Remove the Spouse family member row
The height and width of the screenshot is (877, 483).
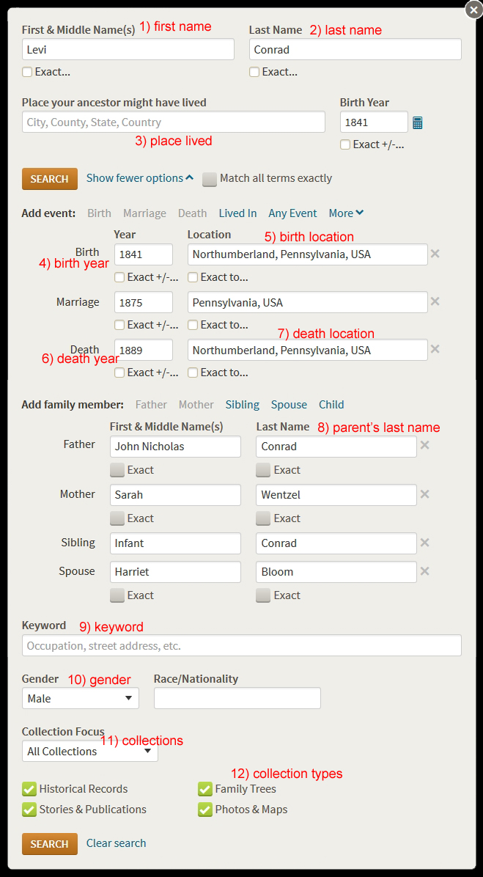[x=425, y=571]
